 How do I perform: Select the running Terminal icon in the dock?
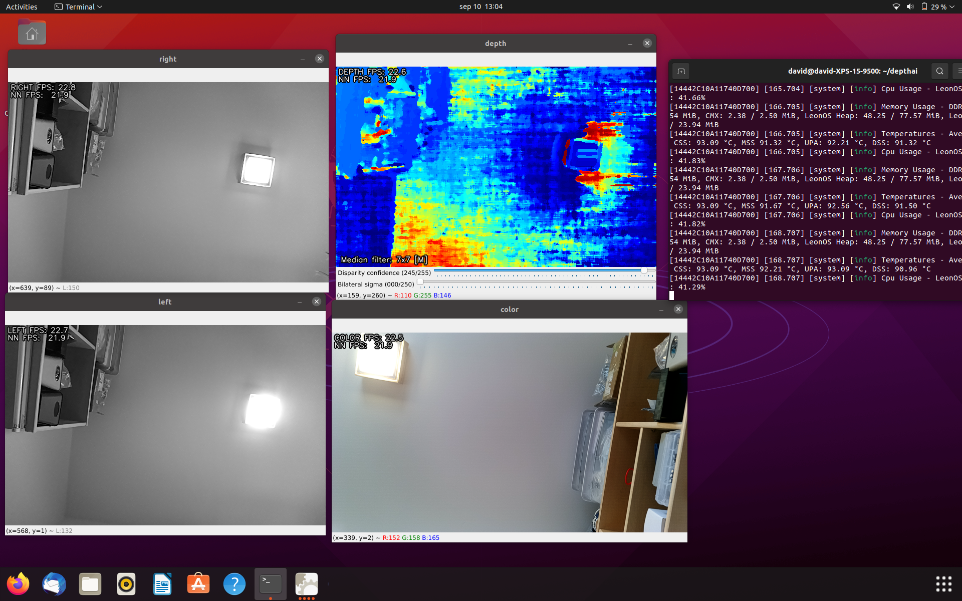point(270,583)
